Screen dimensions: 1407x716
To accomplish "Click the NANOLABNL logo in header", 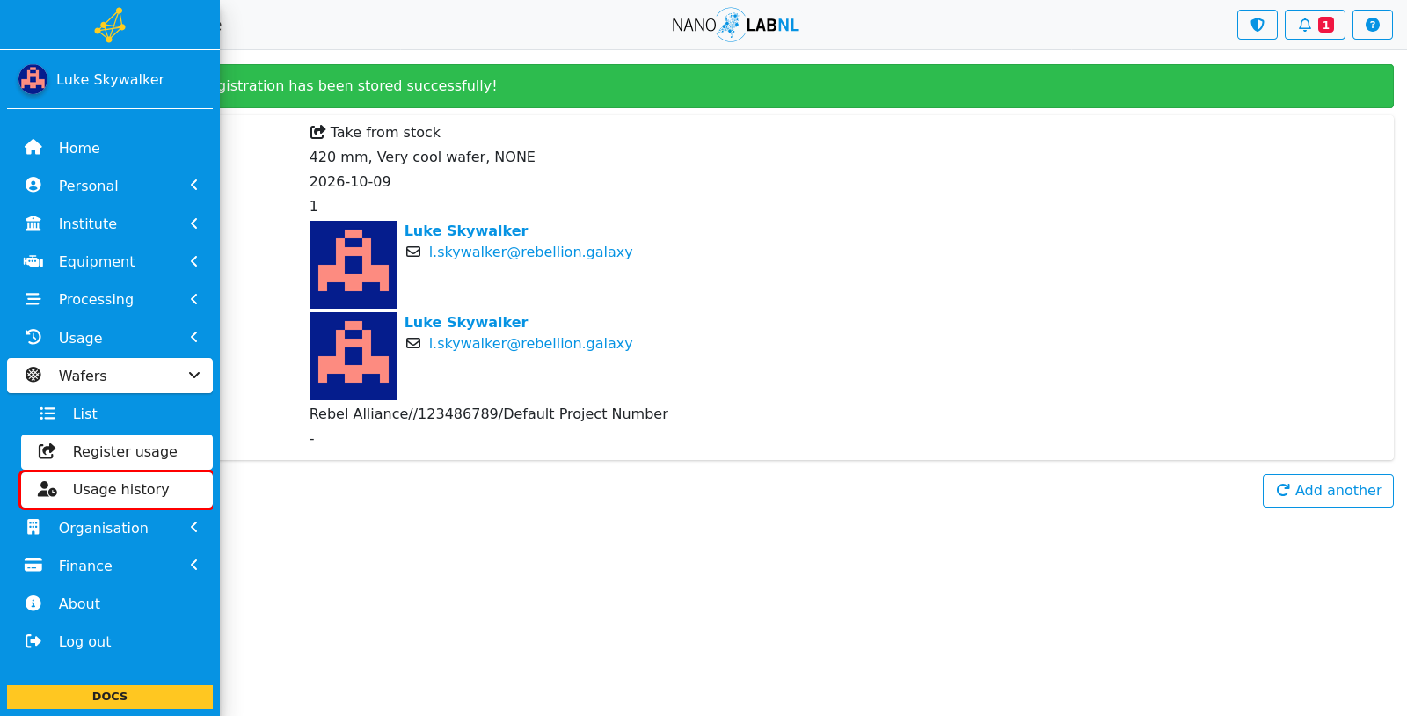I will click(x=735, y=25).
